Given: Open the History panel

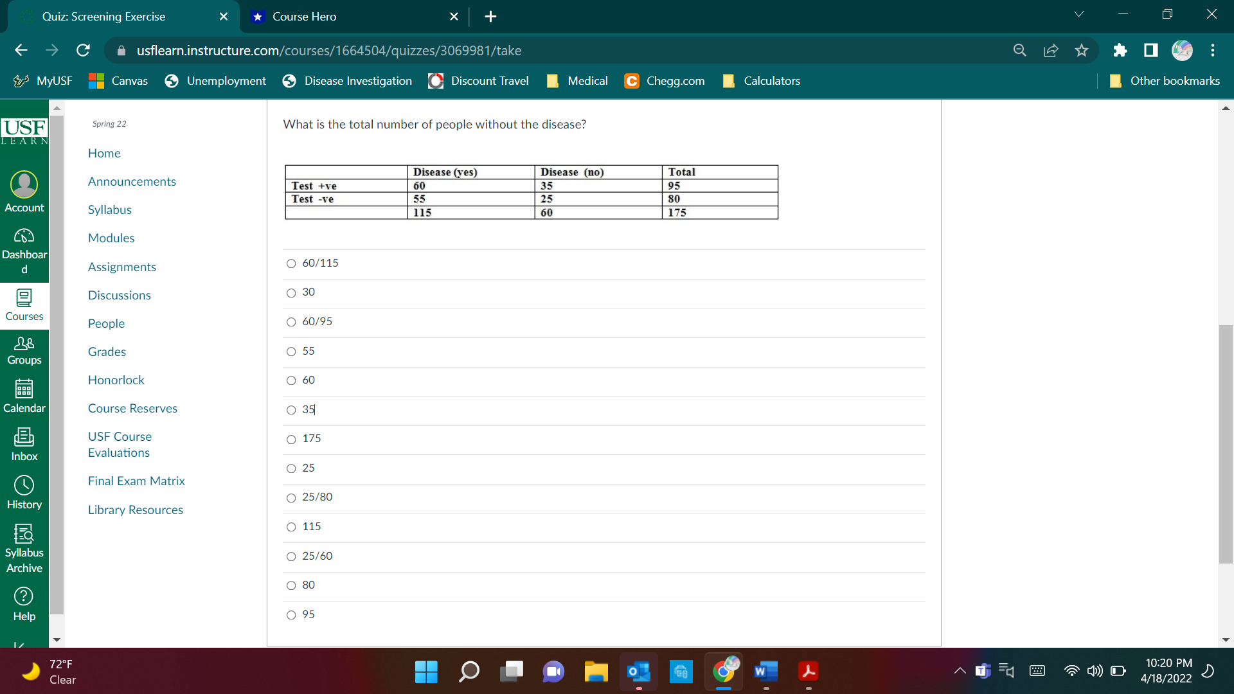Looking at the screenshot, I should pos(24,490).
